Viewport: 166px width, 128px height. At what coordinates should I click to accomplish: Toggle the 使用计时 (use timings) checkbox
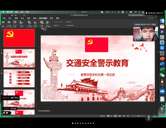point(66,22)
